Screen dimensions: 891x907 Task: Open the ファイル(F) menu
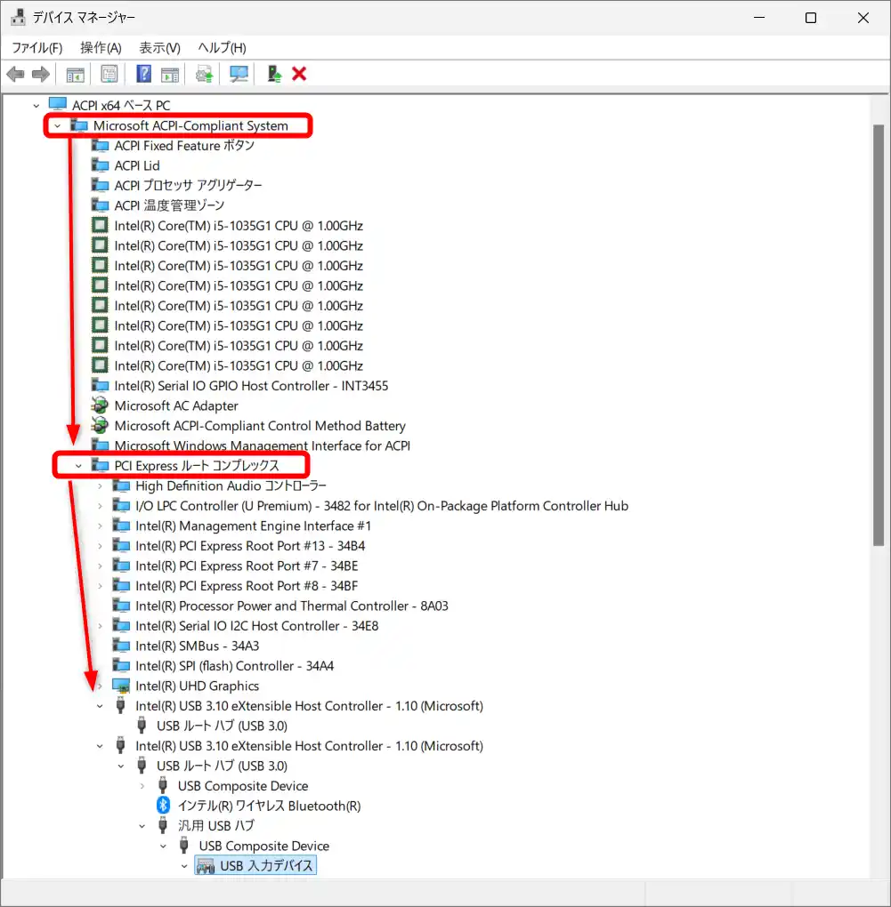pyautogui.click(x=36, y=48)
